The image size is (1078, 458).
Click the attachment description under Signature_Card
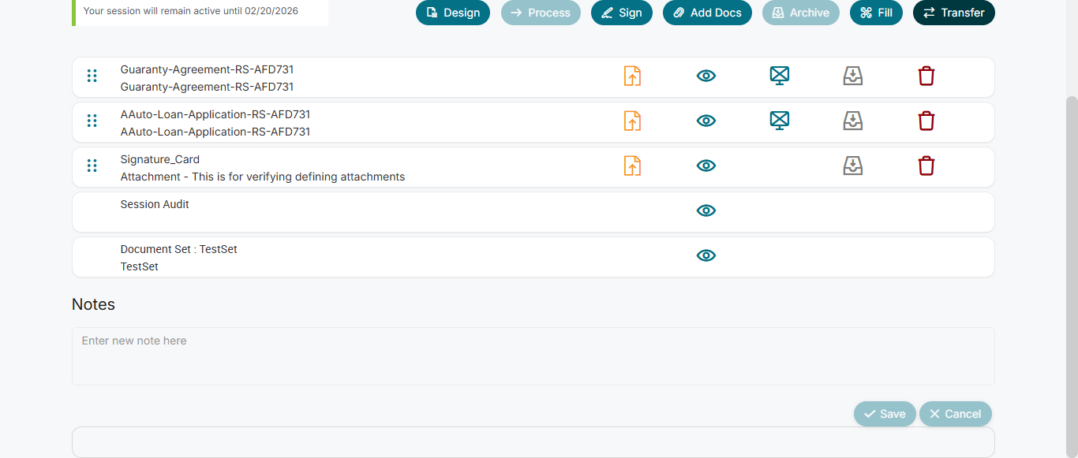click(x=263, y=177)
